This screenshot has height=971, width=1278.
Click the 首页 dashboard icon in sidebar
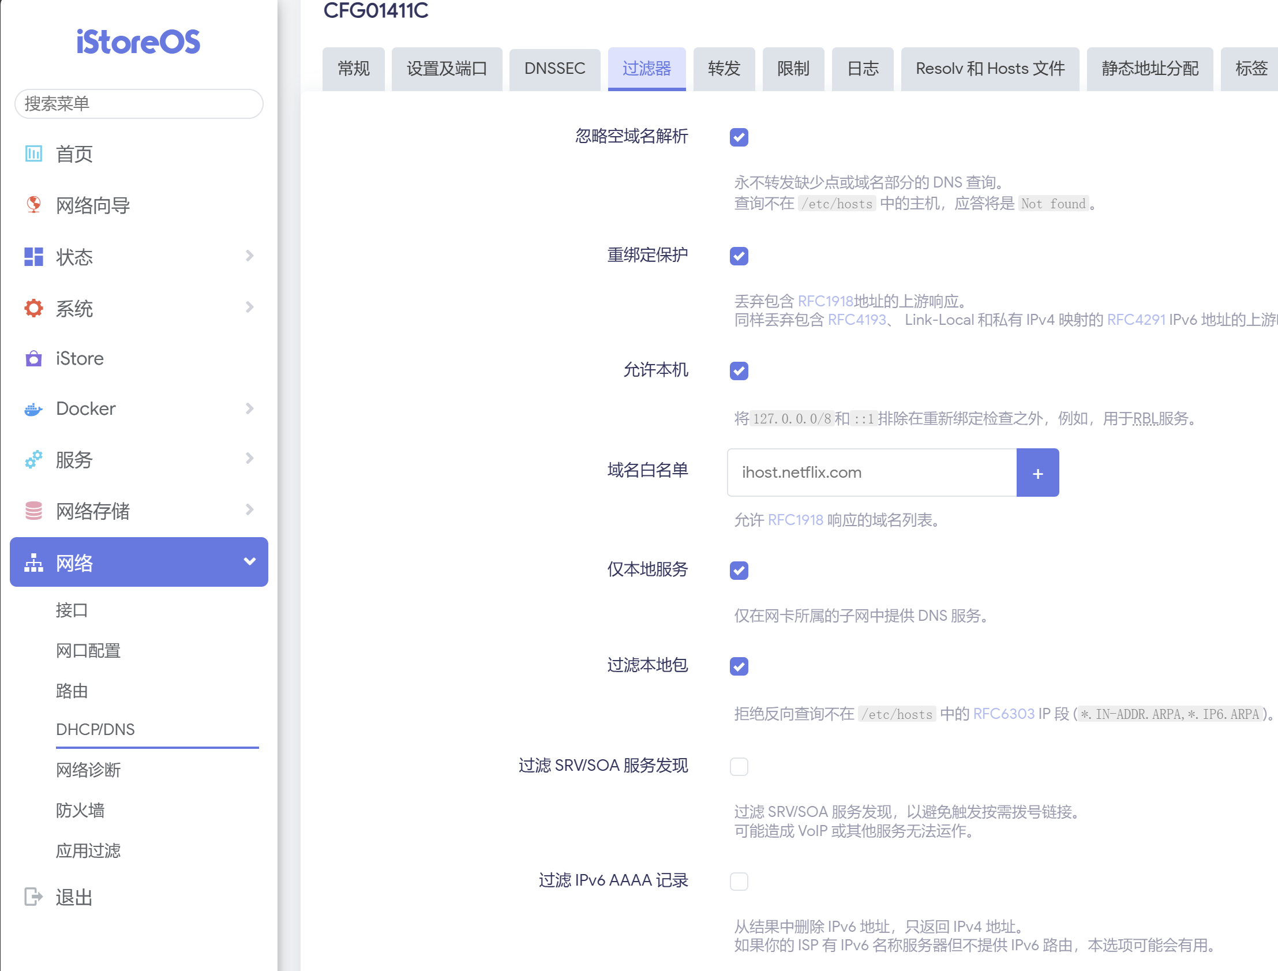click(33, 153)
